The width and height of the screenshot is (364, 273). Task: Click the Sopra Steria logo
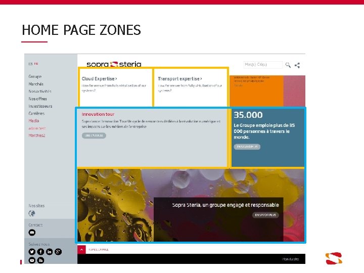click(x=114, y=64)
